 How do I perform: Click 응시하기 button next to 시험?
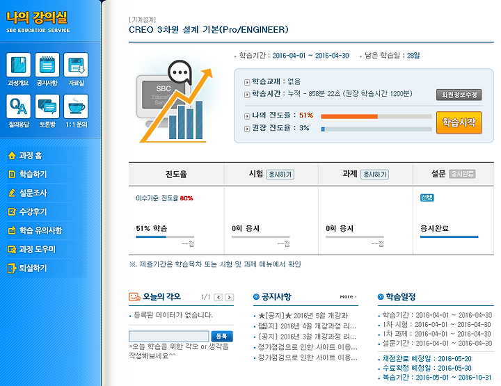click(x=280, y=175)
